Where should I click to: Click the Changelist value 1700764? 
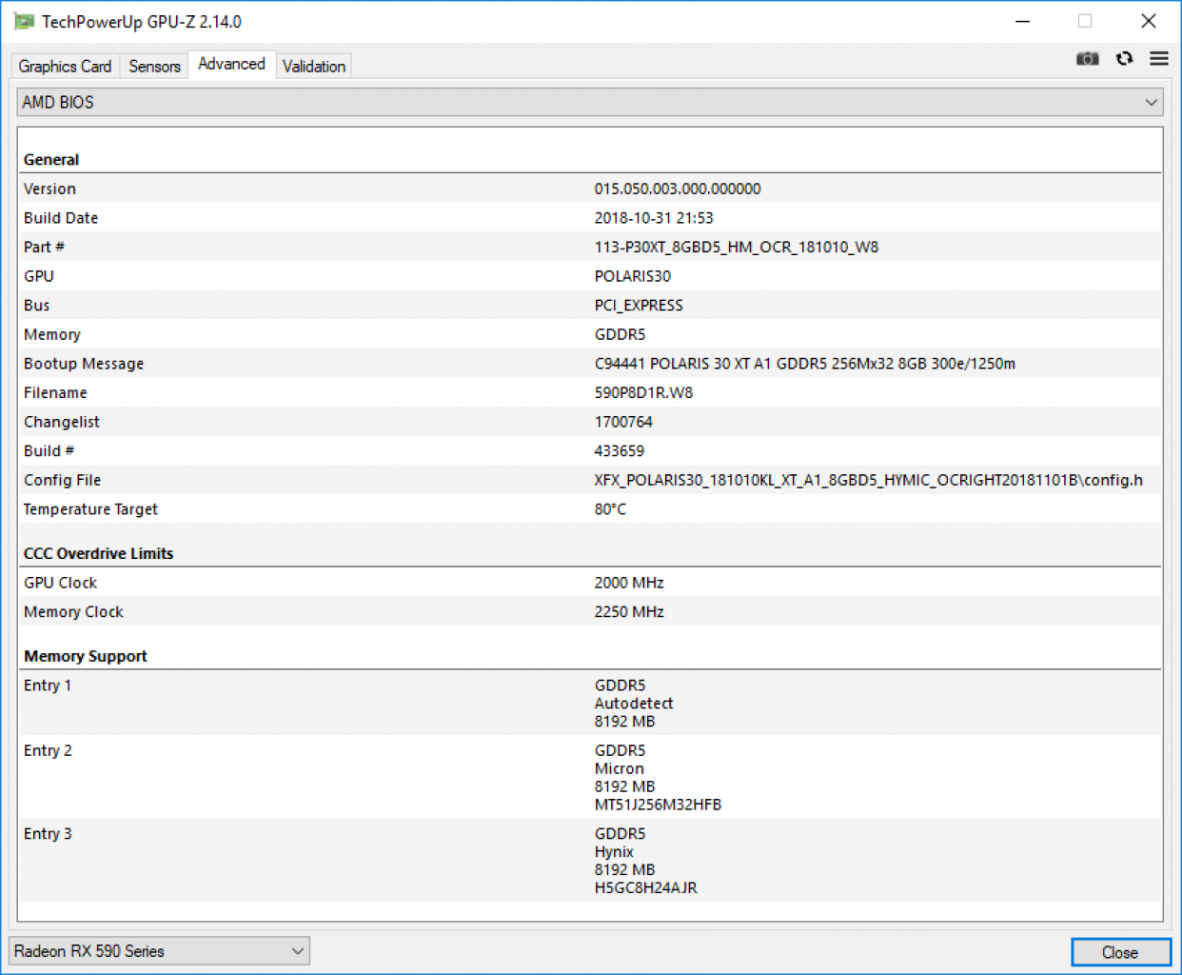[x=623, y=422]
